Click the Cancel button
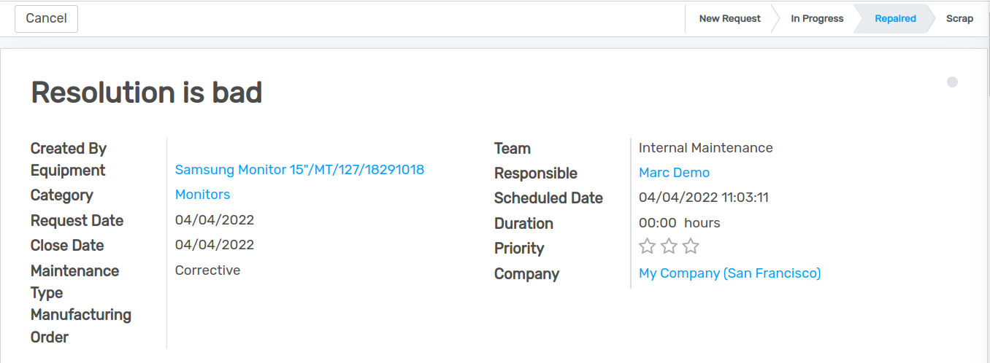This screenshot has width=990, height=363. tap(46, 19)
